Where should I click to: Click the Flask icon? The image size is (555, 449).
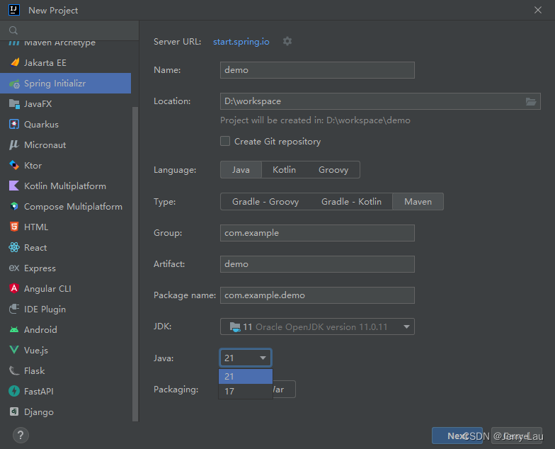coord(14,371)
